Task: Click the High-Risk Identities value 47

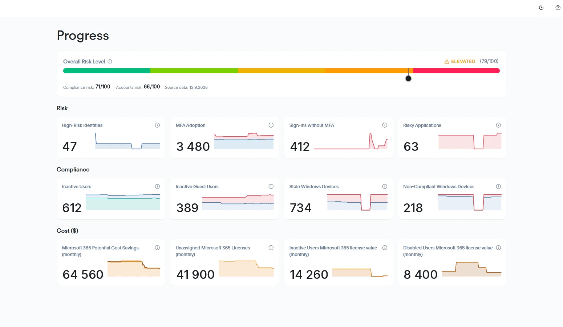Action: click(70, 146)
